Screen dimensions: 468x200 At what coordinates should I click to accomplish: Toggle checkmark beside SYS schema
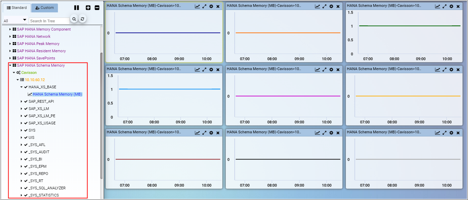coord(26,130)
